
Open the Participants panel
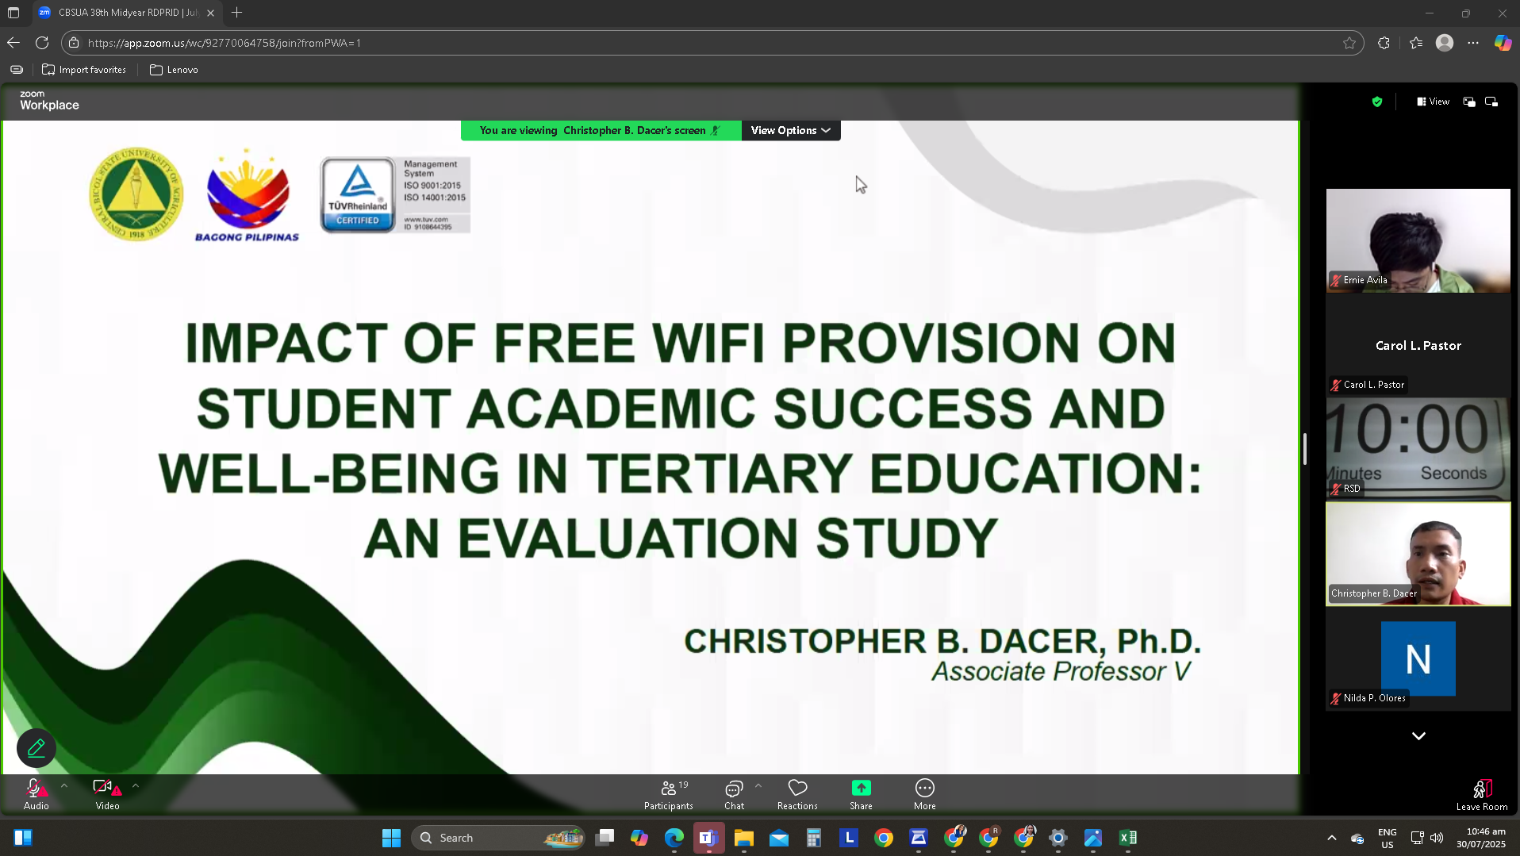click(x=668, y=794)
